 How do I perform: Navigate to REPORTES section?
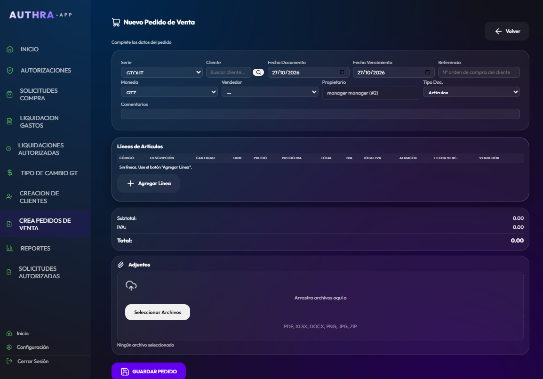[45, 248]
